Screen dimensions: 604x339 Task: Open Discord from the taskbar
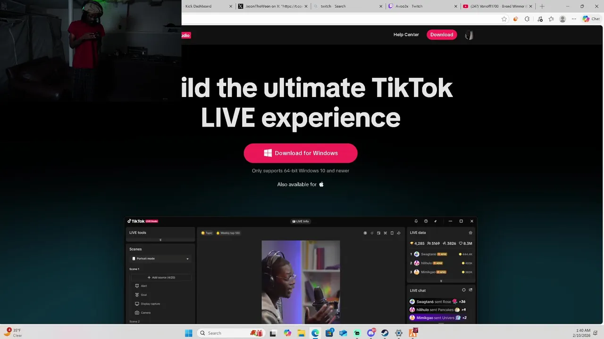[x=371, y=333]
